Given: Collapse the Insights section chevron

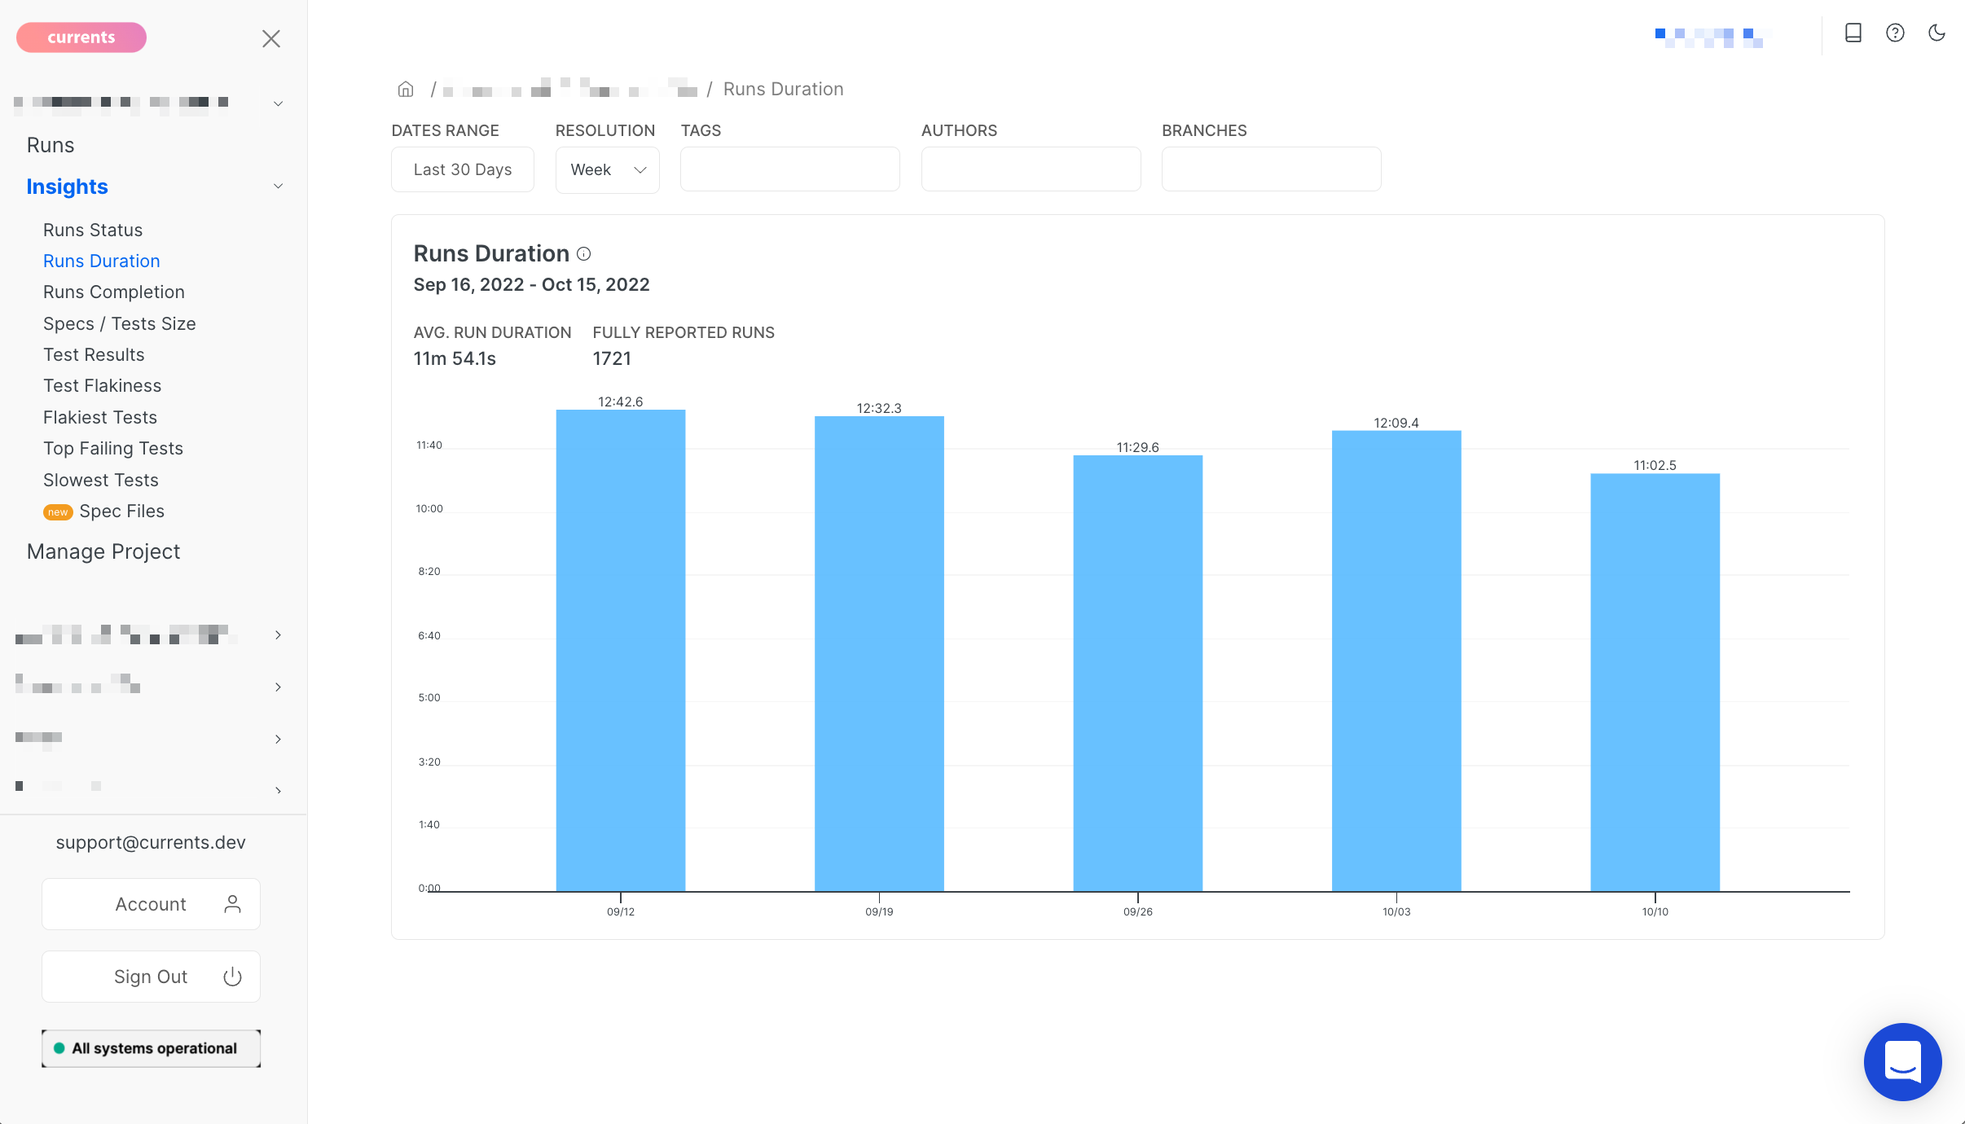Looking at the screenshot, I should [x=278, y=187].
